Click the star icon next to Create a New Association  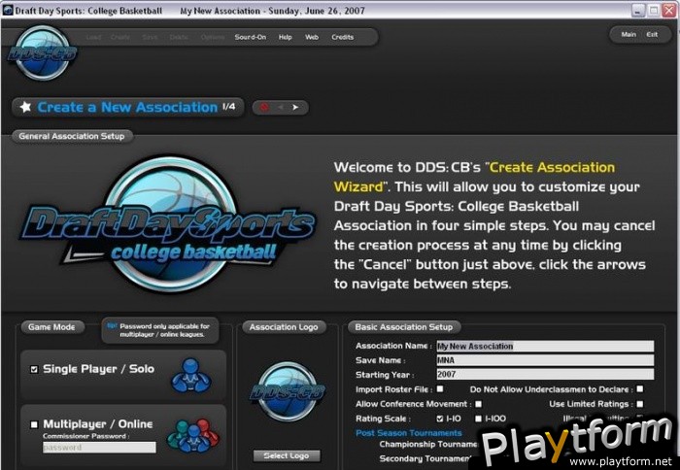tap(25, 107)
